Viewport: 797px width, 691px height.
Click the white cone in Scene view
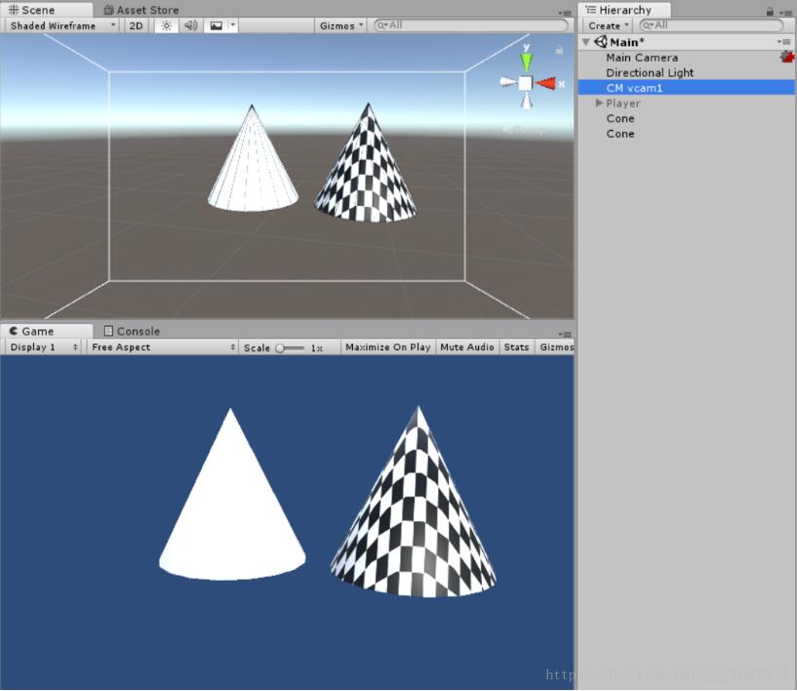click(253, 163)
